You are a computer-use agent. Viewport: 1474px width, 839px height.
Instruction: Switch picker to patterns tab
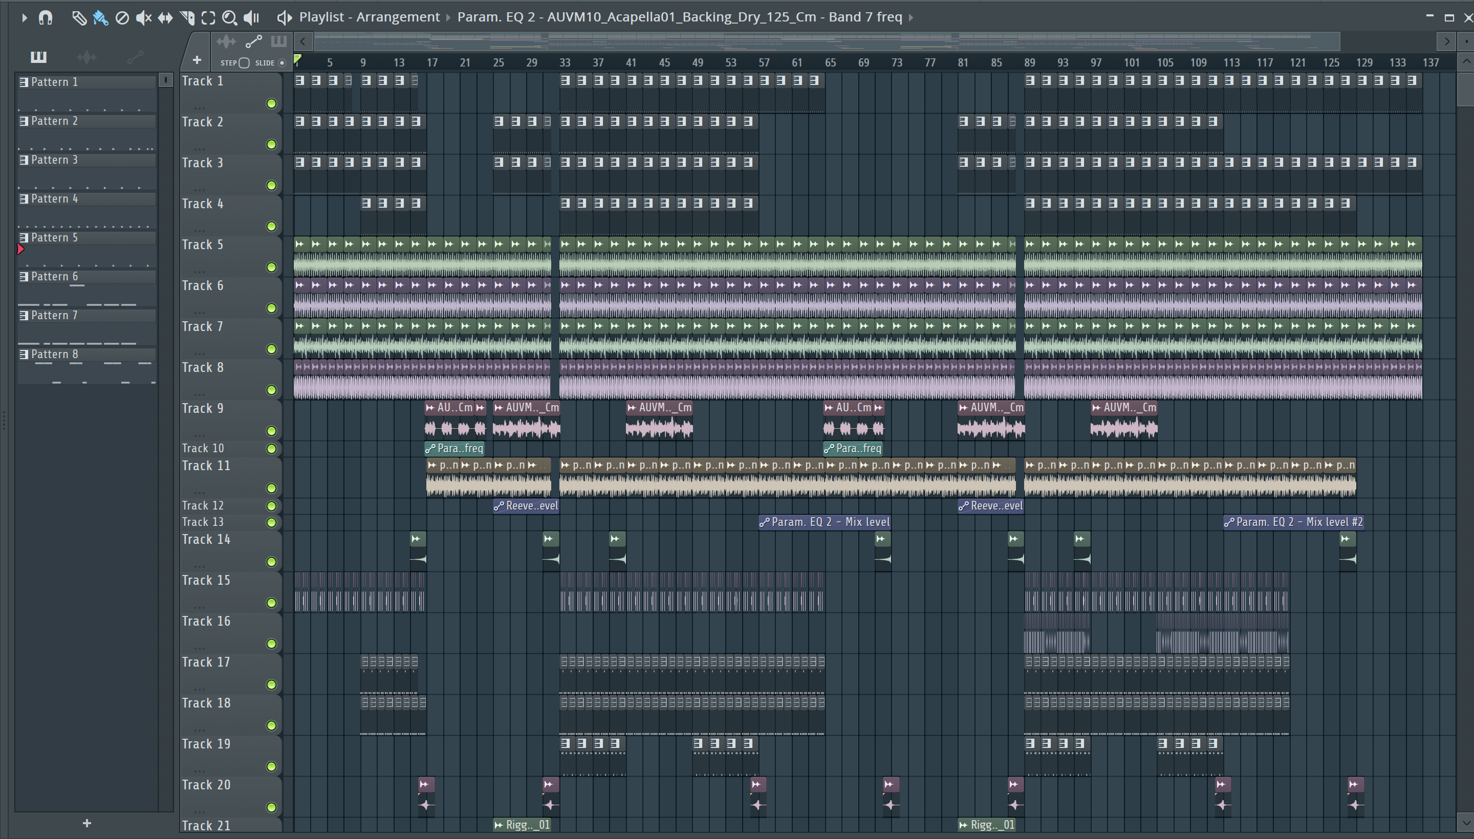click(x=38, y=56)
